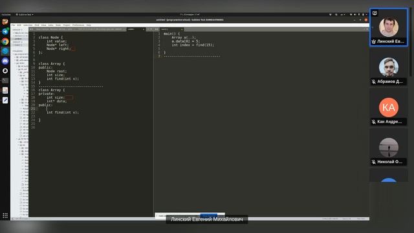Open the round black-white dock app icon

point(5,71)
